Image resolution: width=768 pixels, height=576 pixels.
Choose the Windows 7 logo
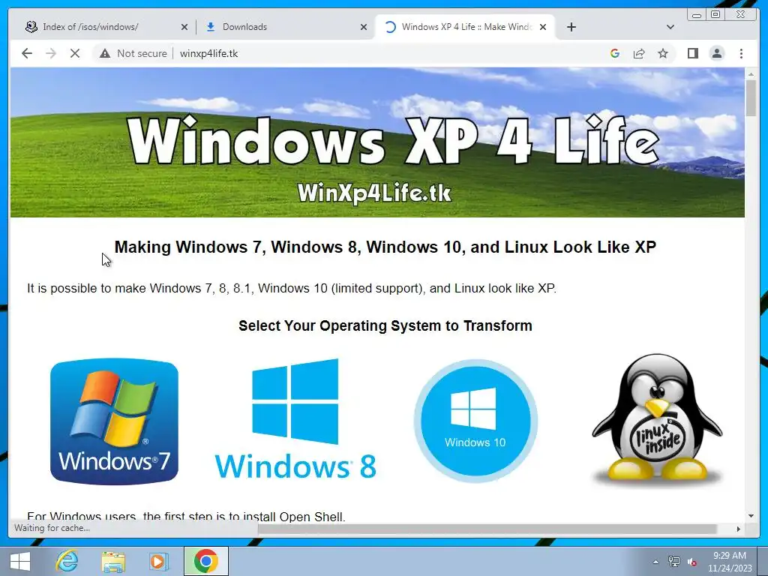coord(114,421)
